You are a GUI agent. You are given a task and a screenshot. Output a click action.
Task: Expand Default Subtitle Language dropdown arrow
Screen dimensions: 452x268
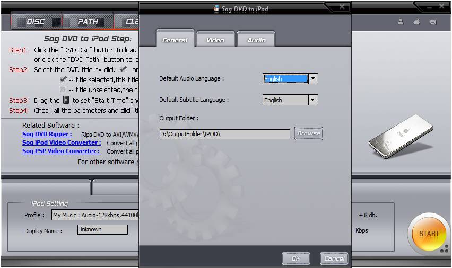point(313,100)
